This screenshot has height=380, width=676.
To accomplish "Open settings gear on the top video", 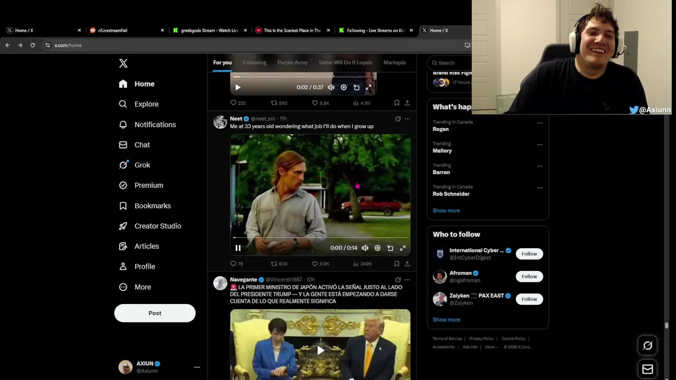I will (344, 88).
